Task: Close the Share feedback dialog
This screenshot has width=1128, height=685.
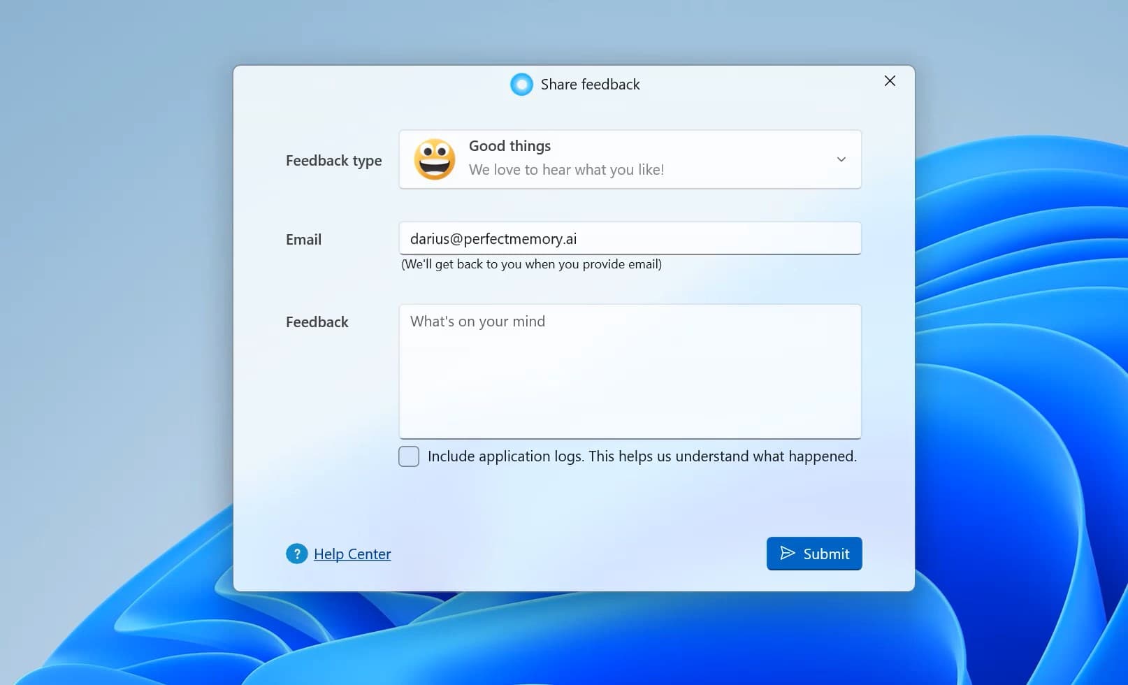Action: (x=890, y=81)
